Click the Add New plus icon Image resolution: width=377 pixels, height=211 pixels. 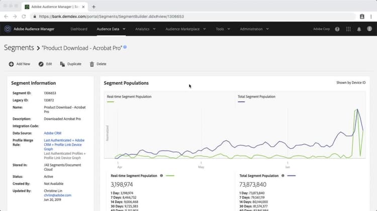click(x=11, y=64)
